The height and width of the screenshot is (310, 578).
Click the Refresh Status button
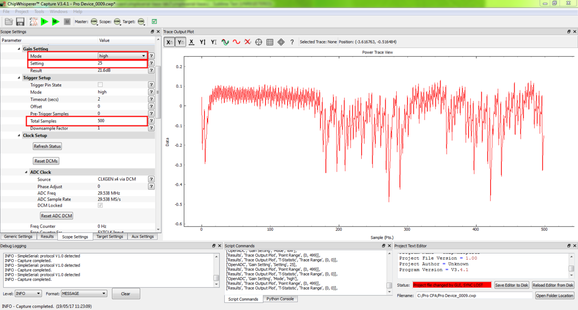click(47, 146)
